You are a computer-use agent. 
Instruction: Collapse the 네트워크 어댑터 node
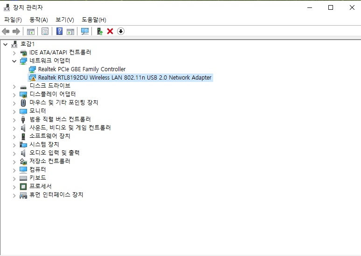pos(14,61)
